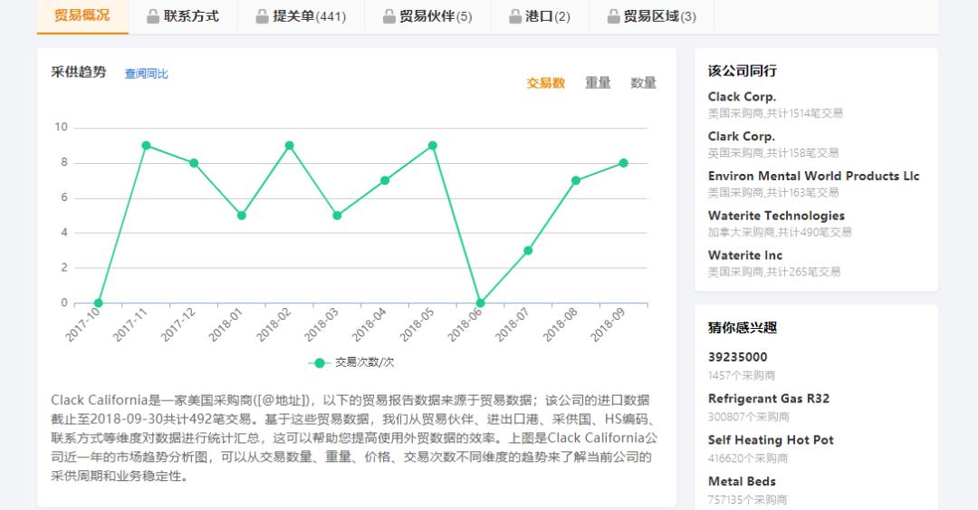Open the Refrigerant Gas R32 link

pos(769,399)
